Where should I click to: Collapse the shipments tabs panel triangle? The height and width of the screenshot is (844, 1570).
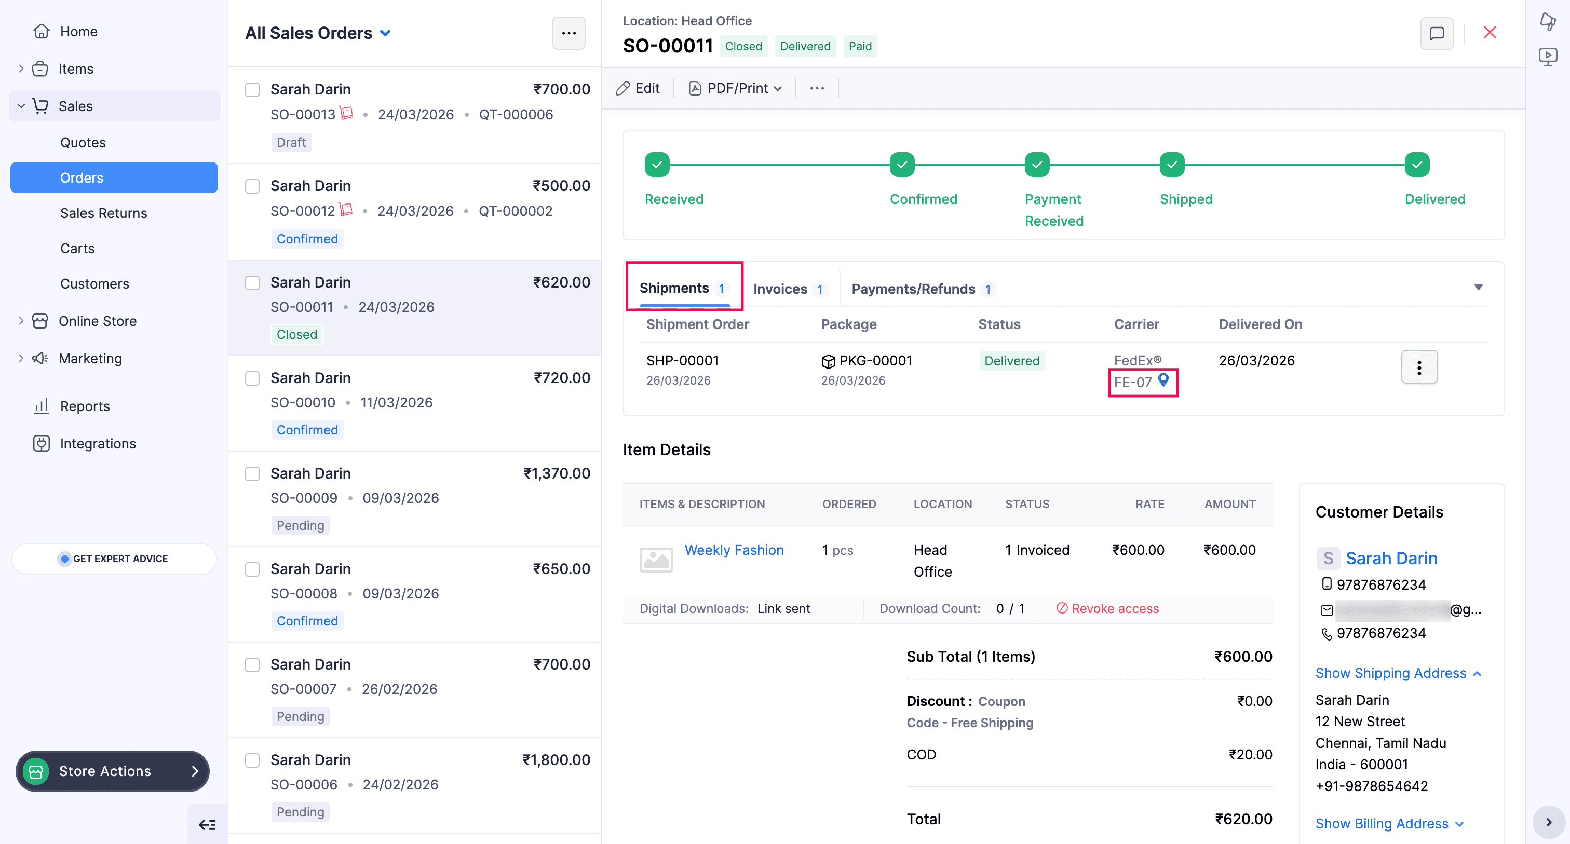(x=1478, y=287)
